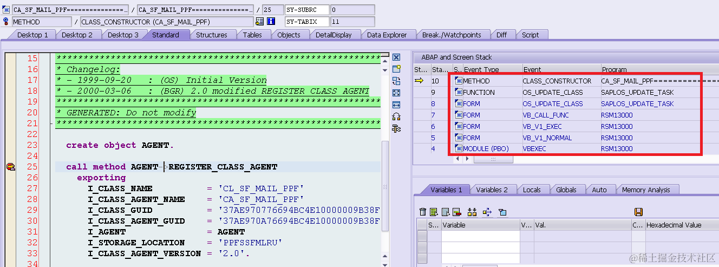The image size is (719, 267).
Task: Click the full screen tool icon
Action: (x=396, y=93)
